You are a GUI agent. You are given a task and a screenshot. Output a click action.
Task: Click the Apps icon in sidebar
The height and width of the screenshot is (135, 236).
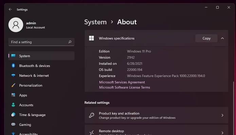tap(13, 95)
